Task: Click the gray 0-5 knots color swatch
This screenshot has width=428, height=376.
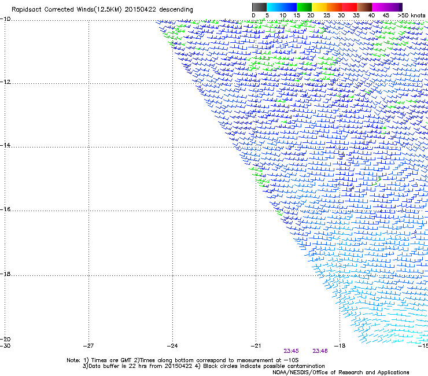Action: 259,7
